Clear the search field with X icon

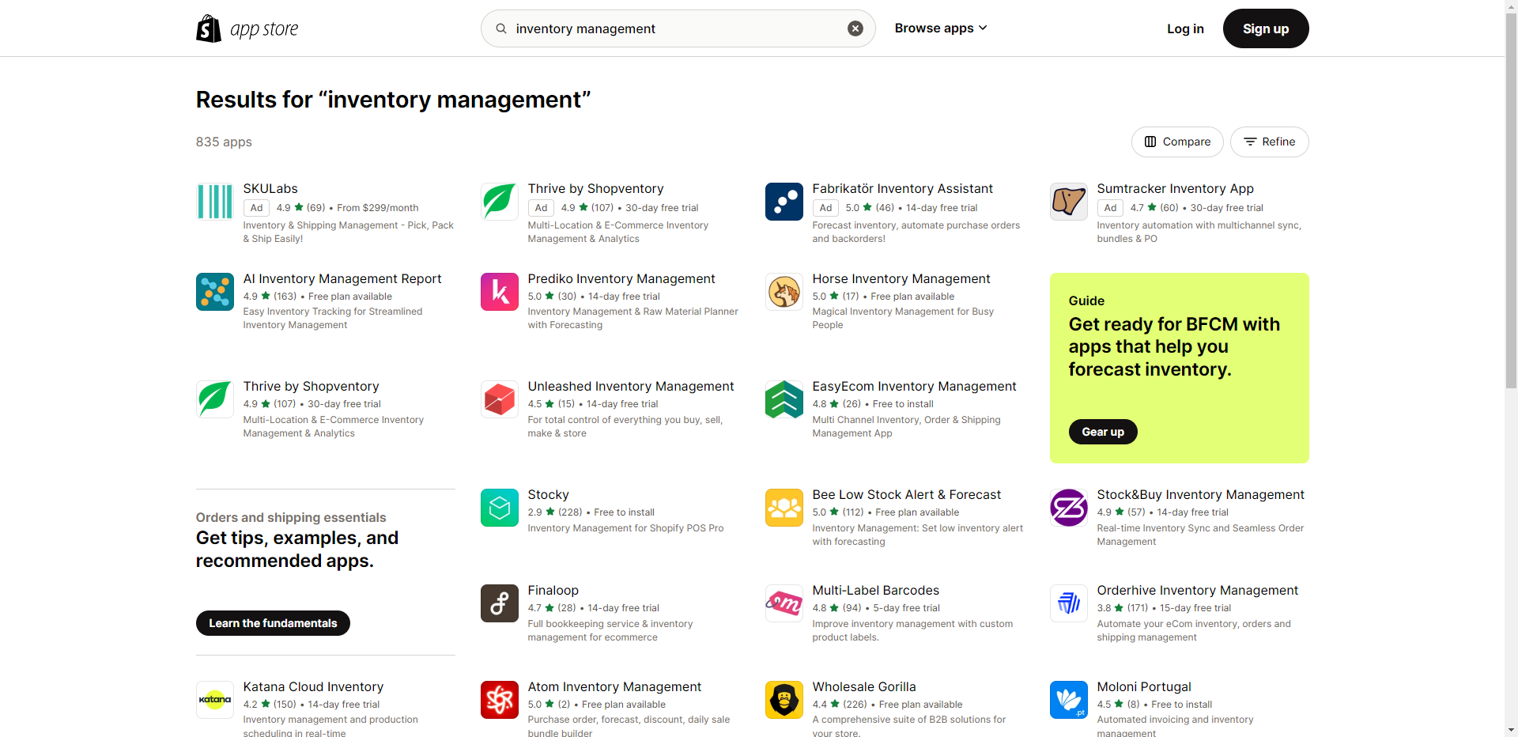[x=855, y=28]
